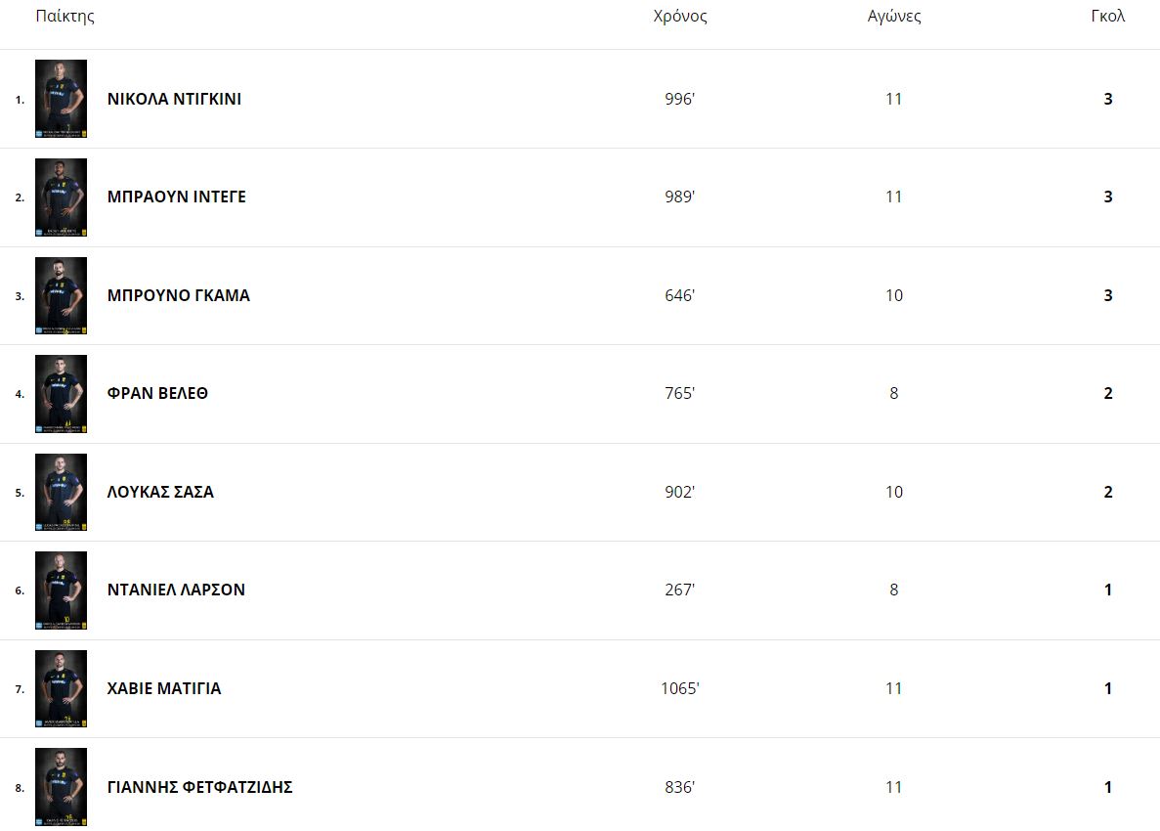Click Μπρούνο Γκάμα player photo
The width and height of the screenshot is (1160, 831).
(61, 295)
